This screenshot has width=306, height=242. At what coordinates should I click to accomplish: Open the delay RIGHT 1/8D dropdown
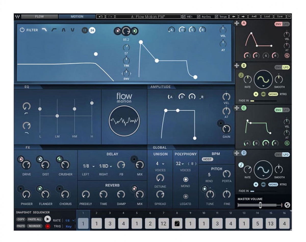click(106, 166)
